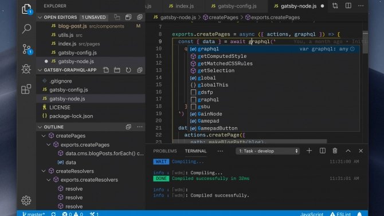
Task: Click the sync changes icon in status bar
Action: (54, 214)
